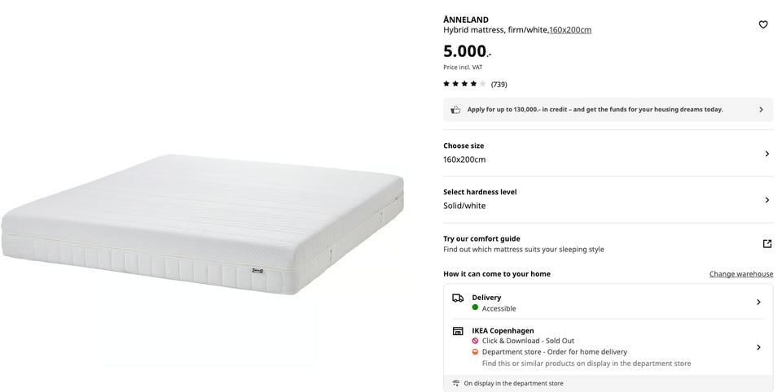
Task: Click the red sold out status icon
Action: pyautogui.click(x=475, y=341)
